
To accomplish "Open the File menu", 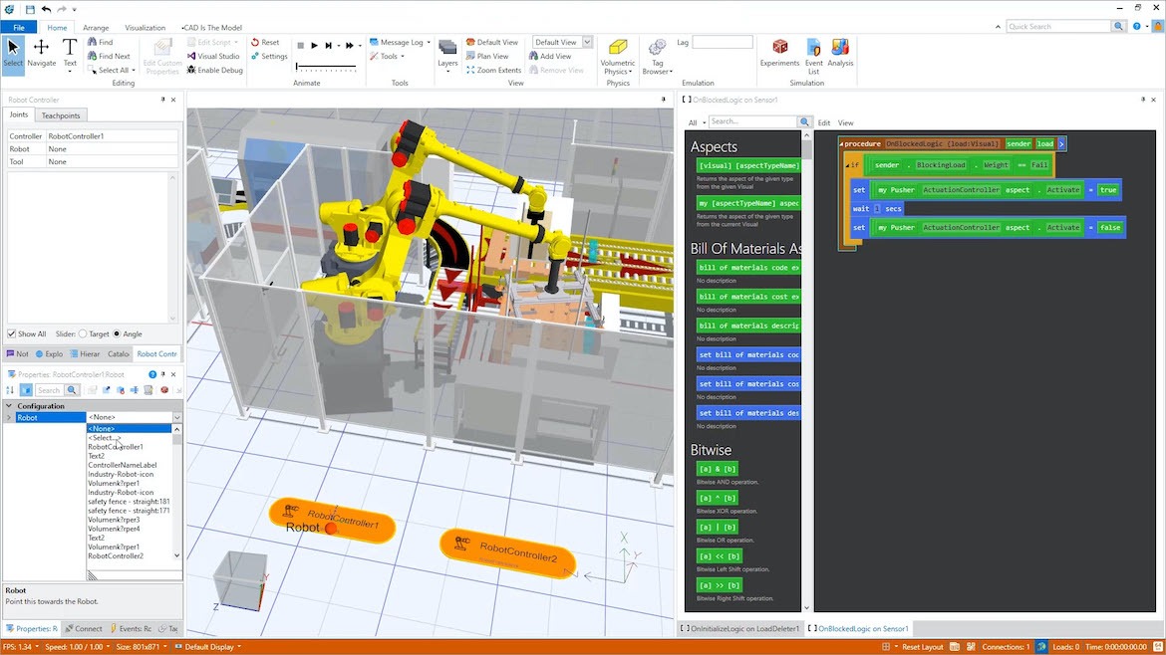I will point(19,28).
